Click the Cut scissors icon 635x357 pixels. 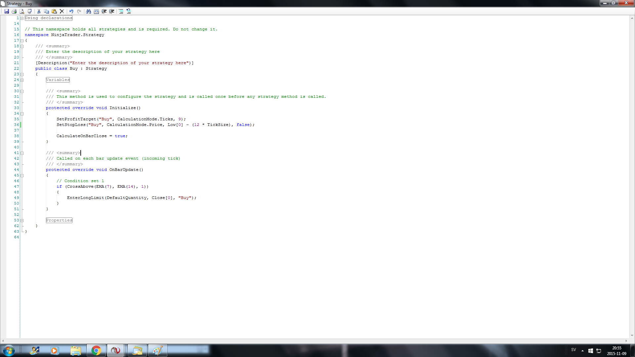click(39, 11)
